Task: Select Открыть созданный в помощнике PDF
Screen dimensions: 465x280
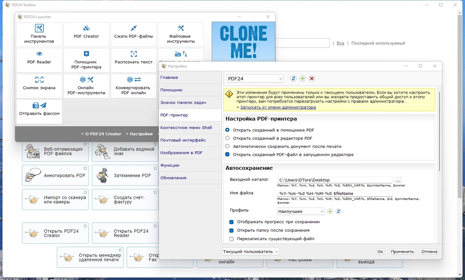Action: [227, 130]
